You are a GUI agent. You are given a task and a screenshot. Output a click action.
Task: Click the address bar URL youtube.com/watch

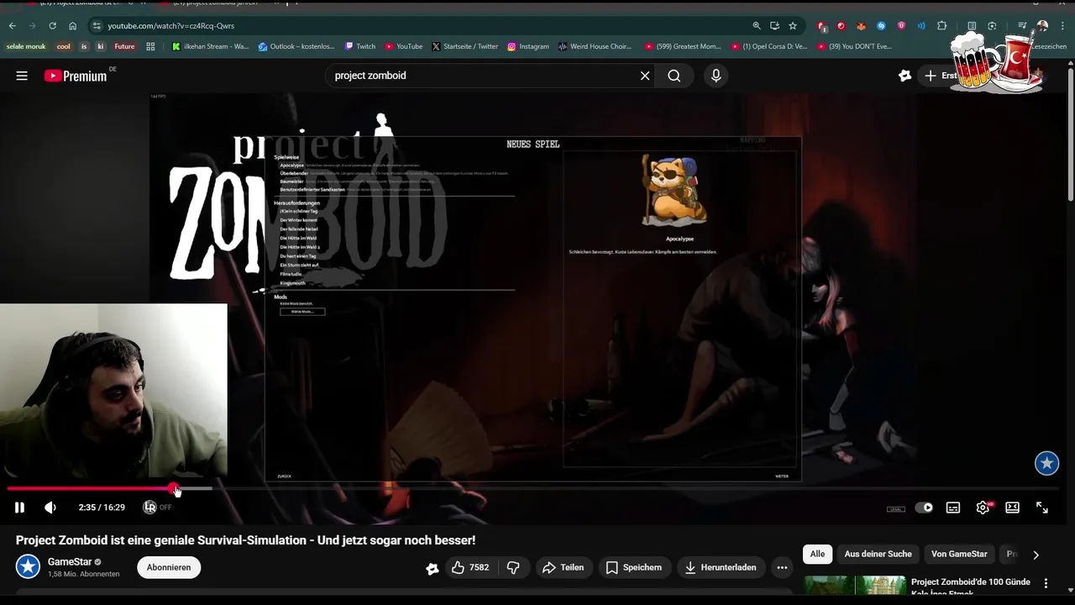pos(170,26)
